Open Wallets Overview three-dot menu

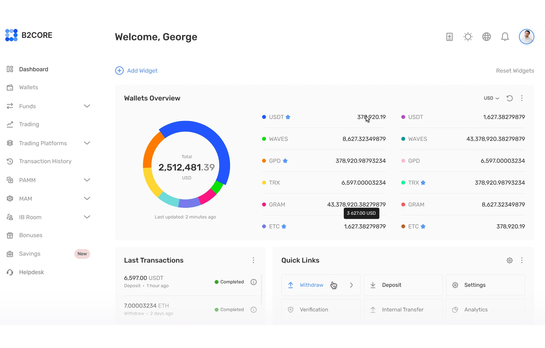(522, 98)
